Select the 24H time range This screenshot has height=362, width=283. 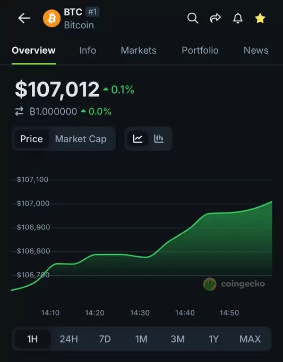pos(69,339)
